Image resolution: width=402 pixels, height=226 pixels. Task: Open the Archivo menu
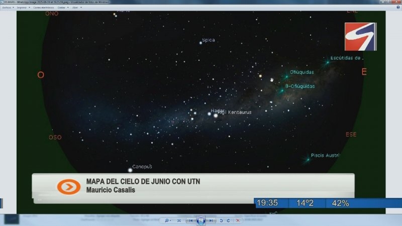7,8
